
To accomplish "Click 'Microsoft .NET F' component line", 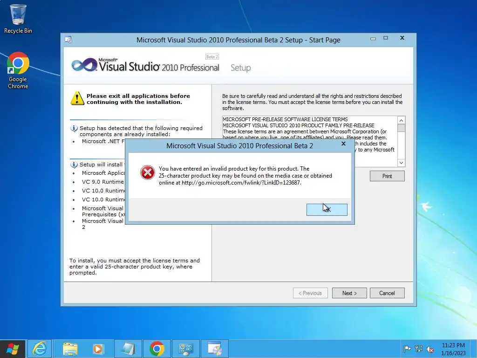I will click(103, 141).
